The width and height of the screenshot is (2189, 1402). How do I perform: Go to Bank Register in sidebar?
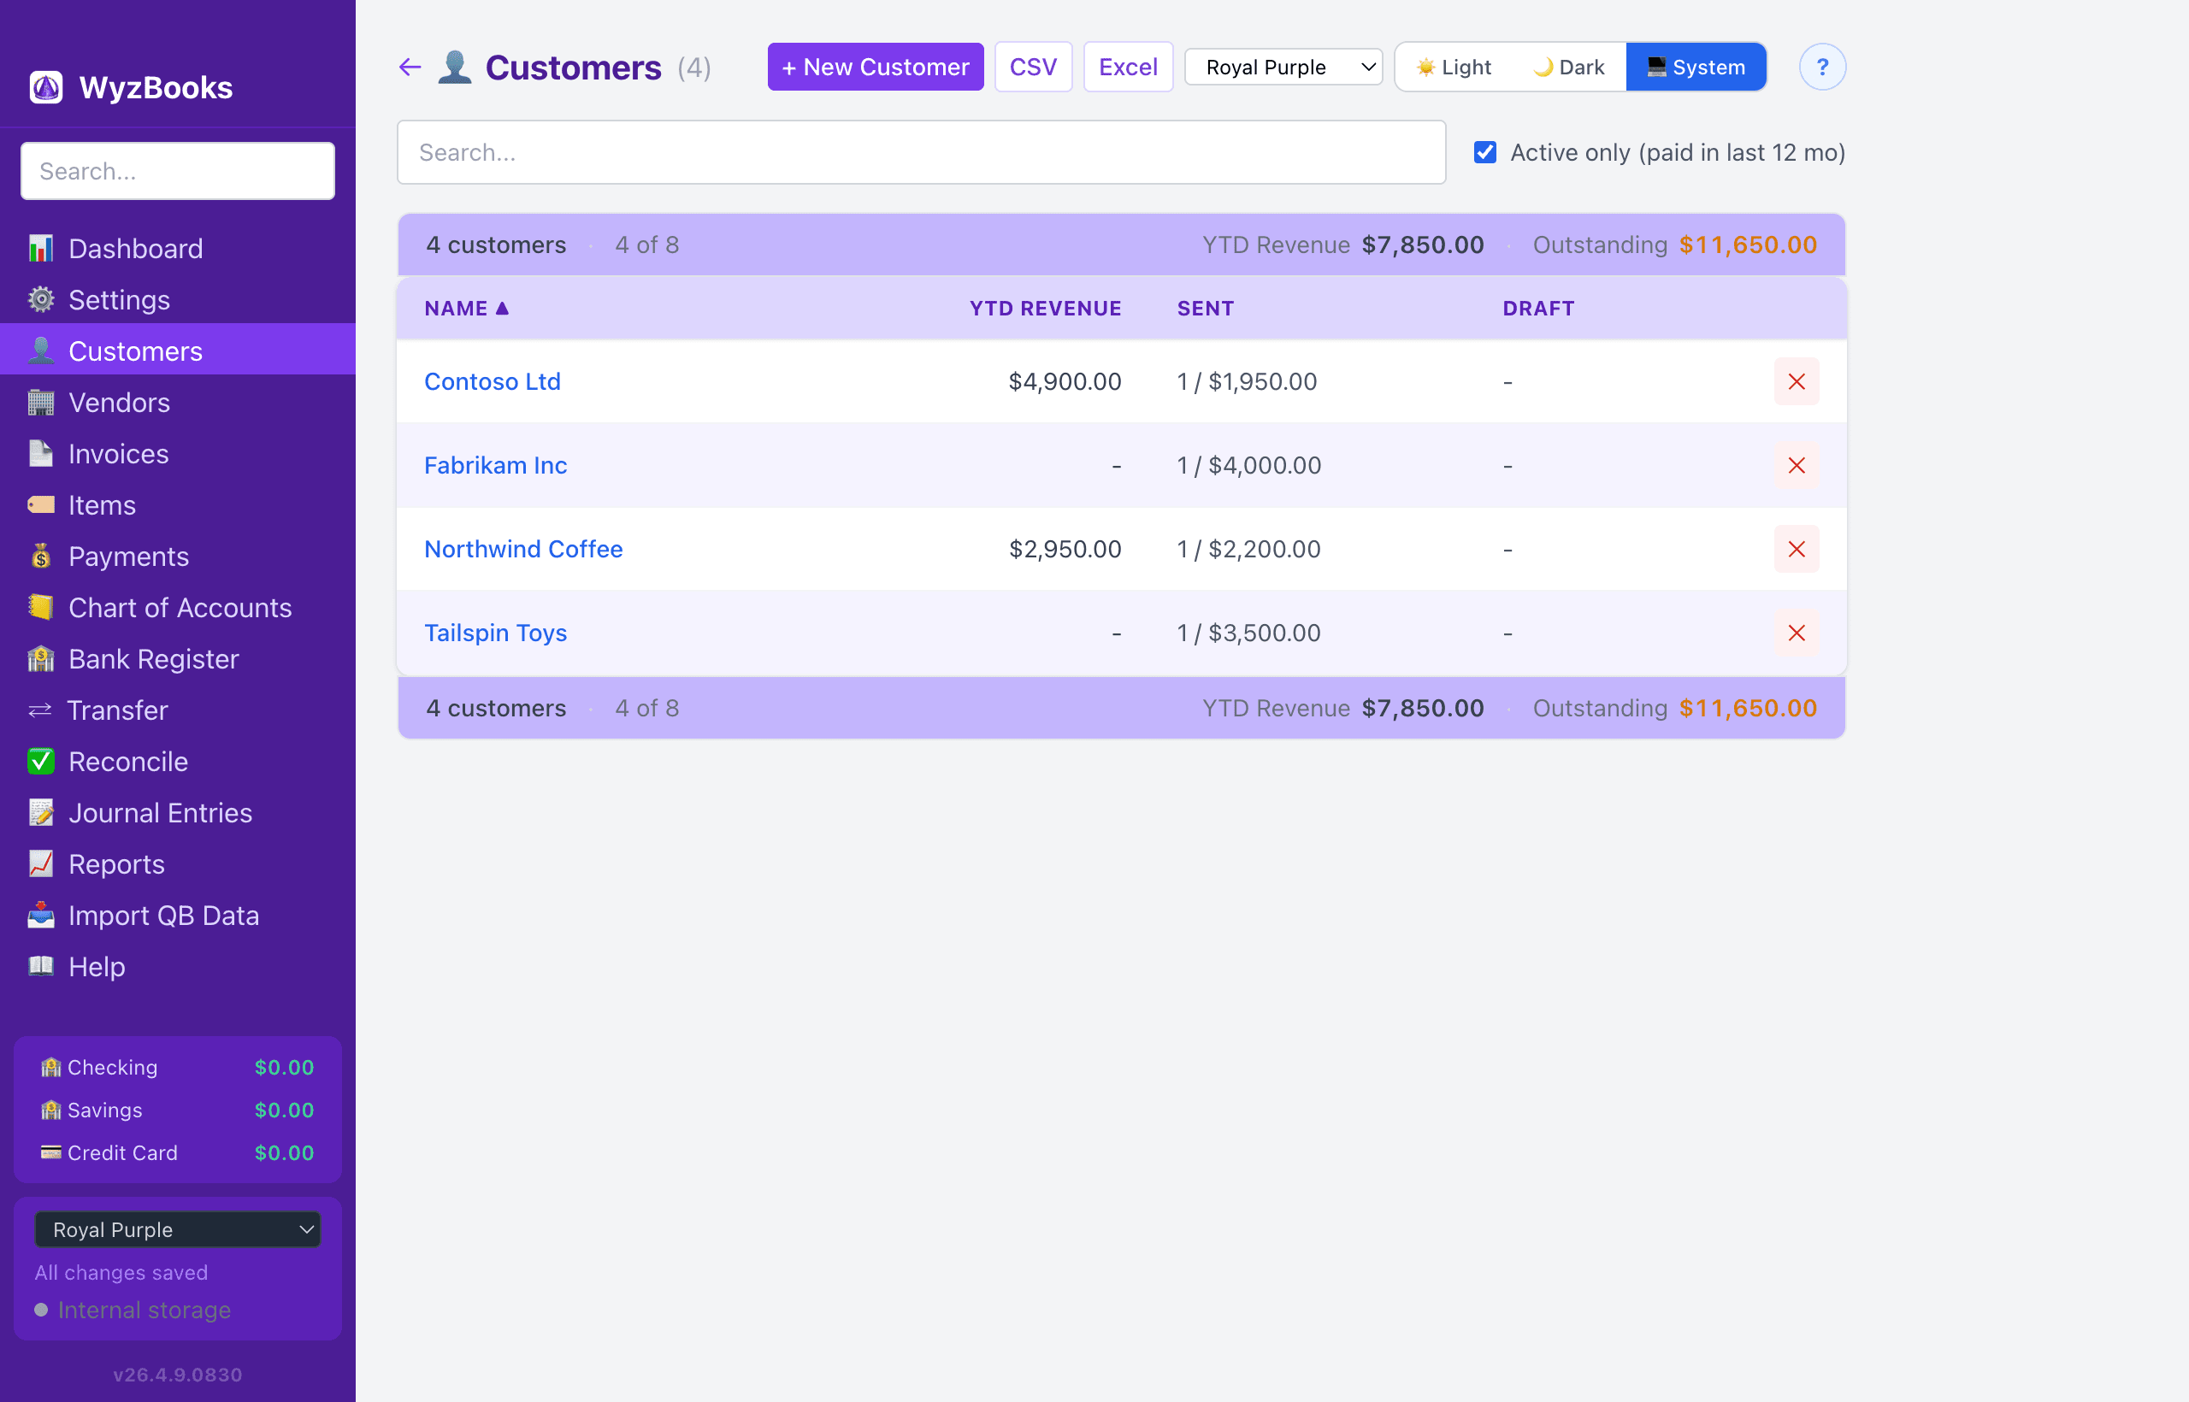153,658
